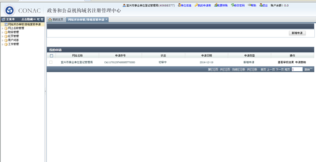This screenshot has width=316, height=162.
Task: Click the 网站名称 column header
Action: [77, 55]
